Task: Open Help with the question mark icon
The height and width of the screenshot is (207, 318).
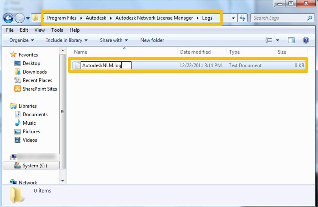Action: tap(306, 40)
